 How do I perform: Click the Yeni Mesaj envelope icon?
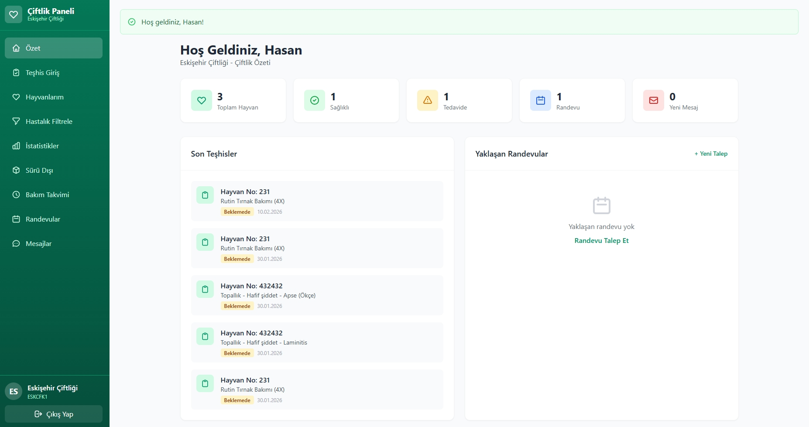pos(654,100)
